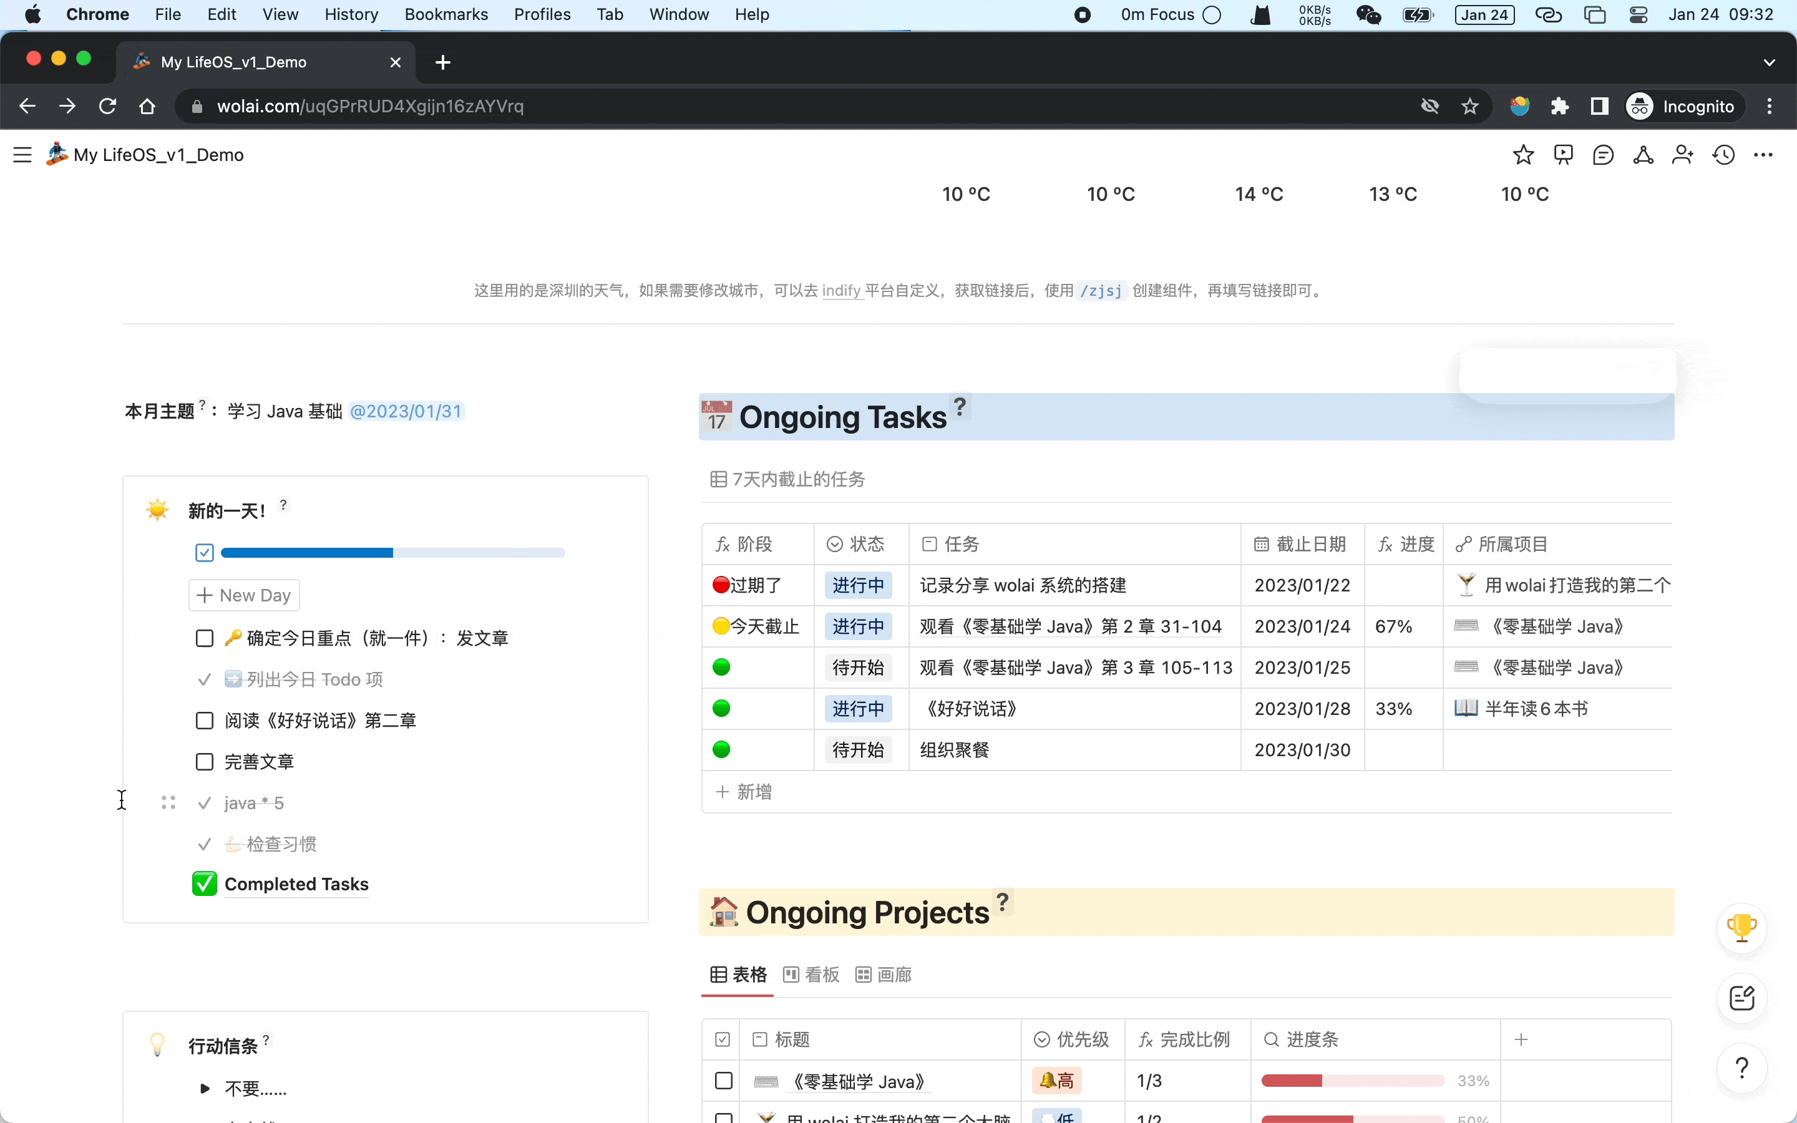Screen dimensions: 1797x1123
Task: Check the 完善文章 todo checkbox
Action: pos(204,762)
